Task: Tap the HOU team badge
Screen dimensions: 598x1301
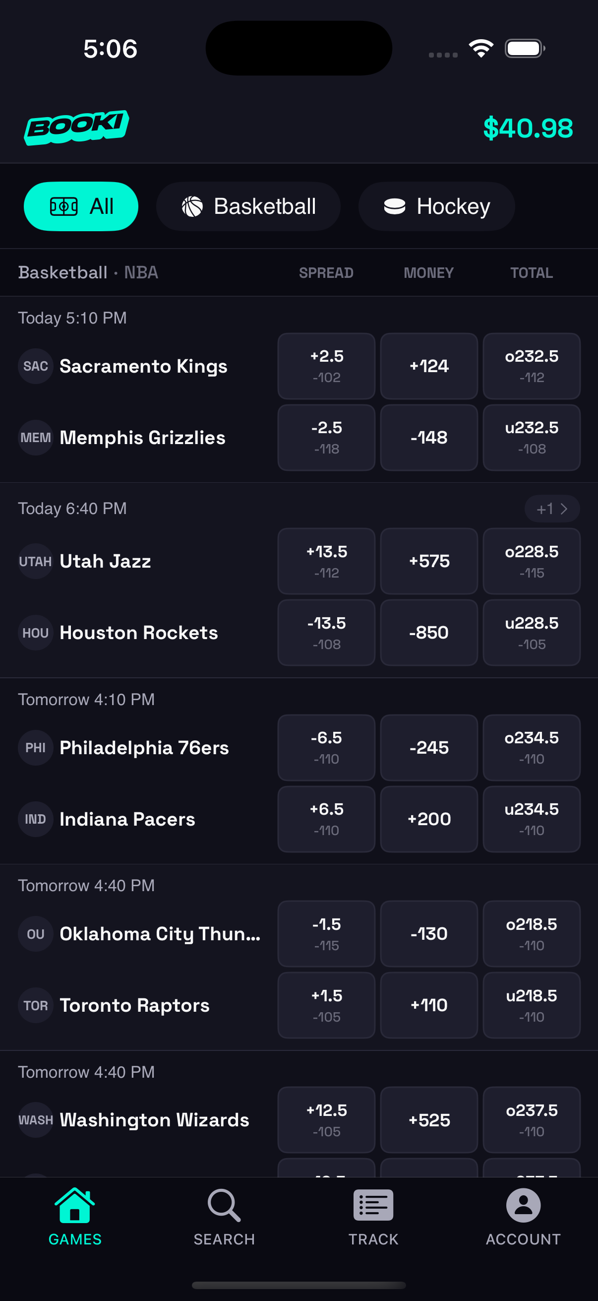Action: coord(35,633)
